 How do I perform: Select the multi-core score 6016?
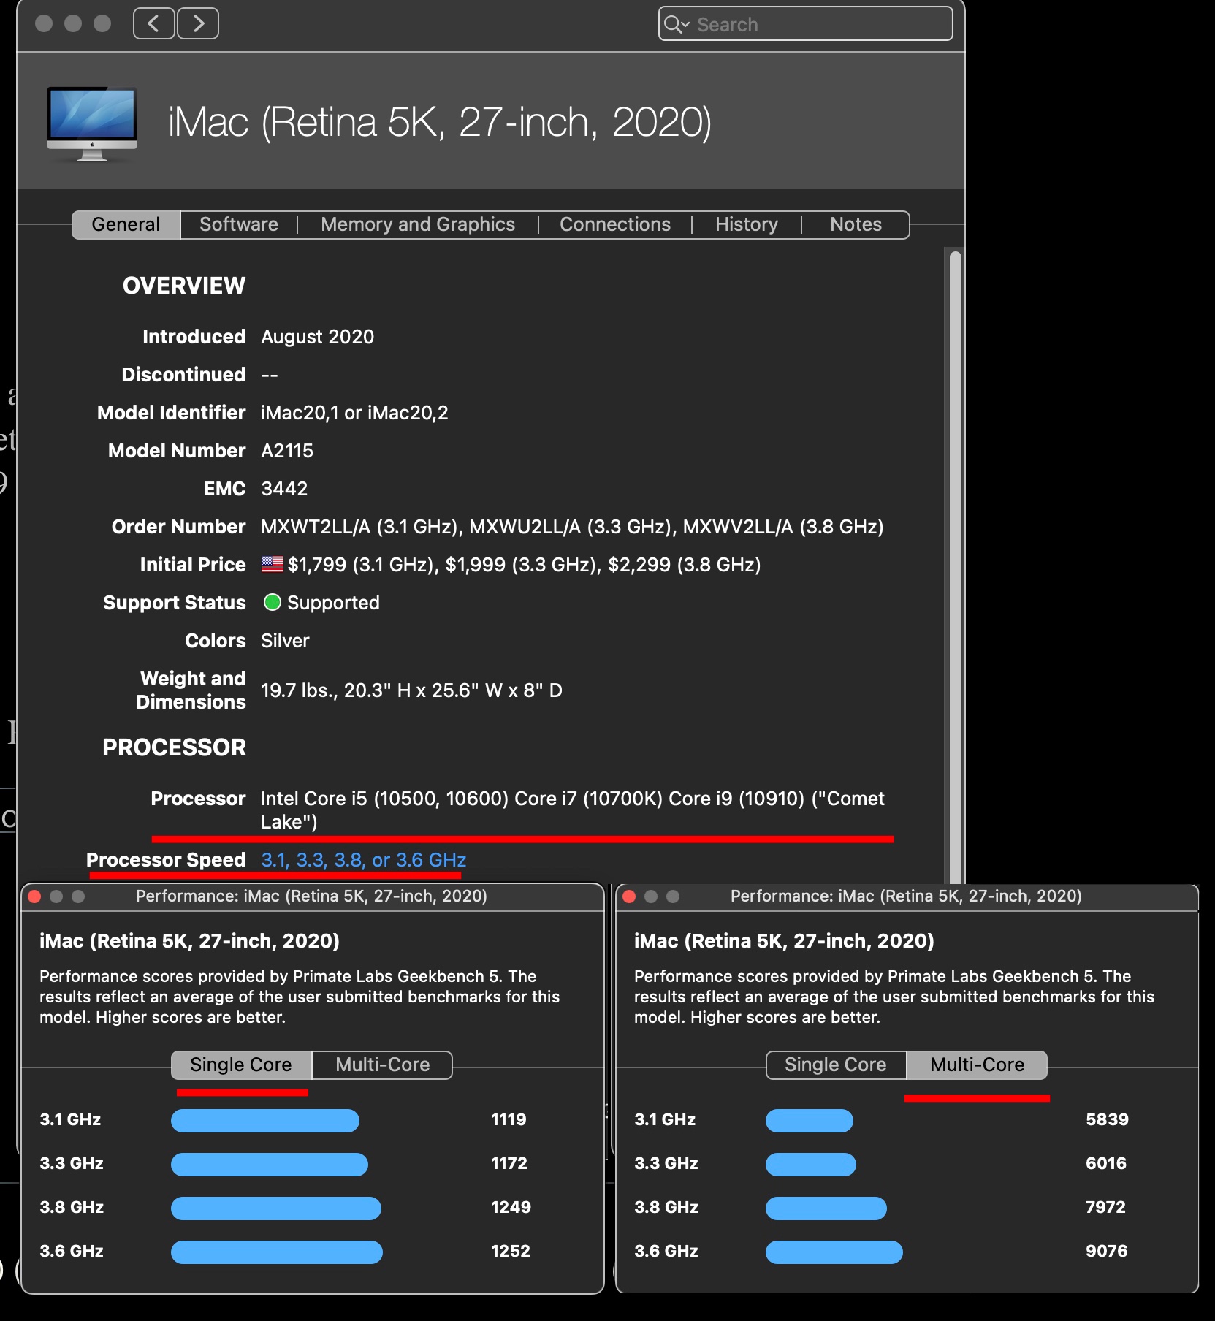[1106, 1163]
